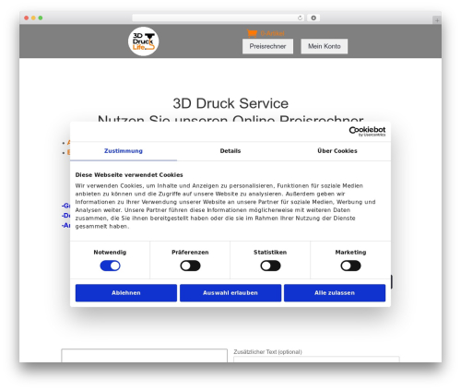Minimize the window with yellow button
The width and height of the screenshot is (461, 390).
pos(33,18)
